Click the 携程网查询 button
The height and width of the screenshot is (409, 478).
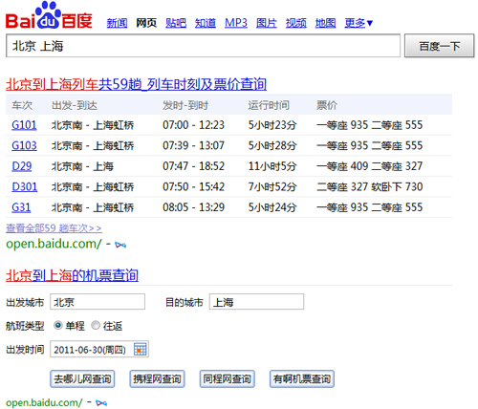(x=157, y=378)
